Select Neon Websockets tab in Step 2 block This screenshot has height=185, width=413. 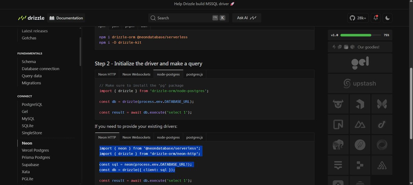click(136, 74)
